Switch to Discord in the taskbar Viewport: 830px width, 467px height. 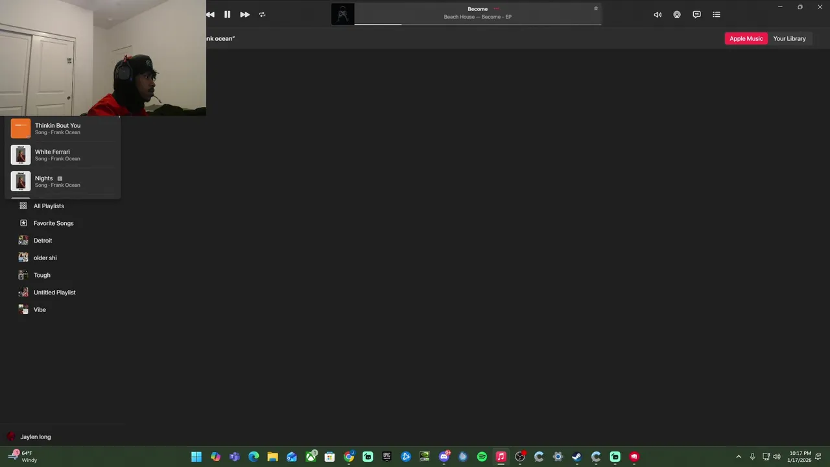coord(444,457)
